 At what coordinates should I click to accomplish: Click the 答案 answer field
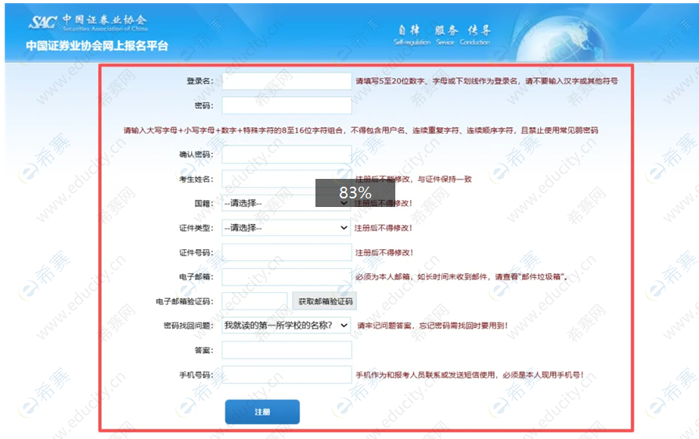point(286,350)
